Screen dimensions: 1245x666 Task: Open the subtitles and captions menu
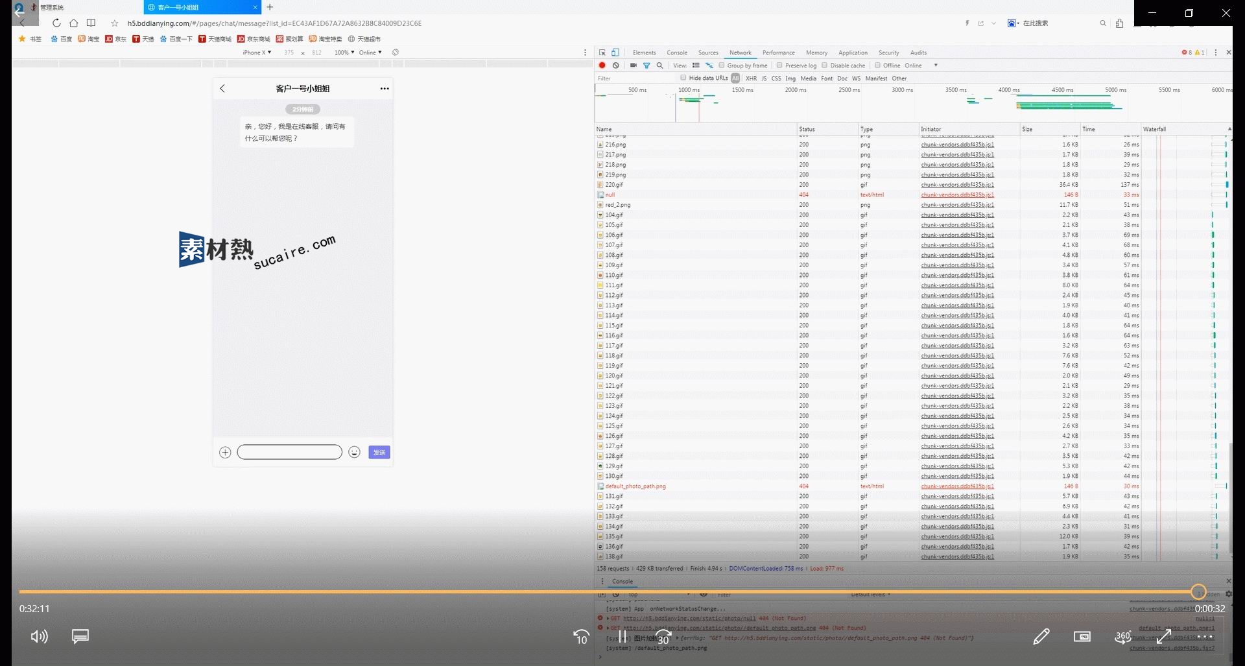(80, 636)
